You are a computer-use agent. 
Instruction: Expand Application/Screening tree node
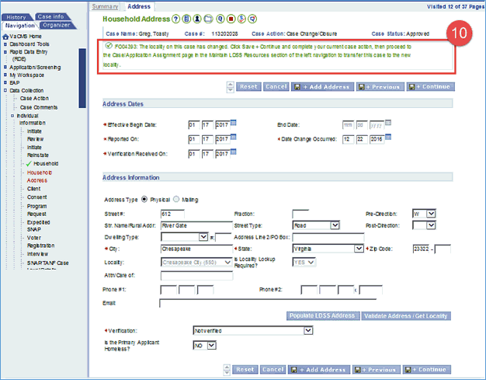coord(5,68)
